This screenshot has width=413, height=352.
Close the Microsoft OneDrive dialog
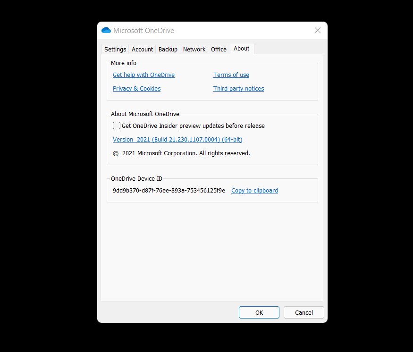click(317, 30)
